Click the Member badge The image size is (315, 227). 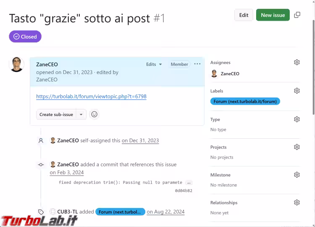tap(179, 64)
